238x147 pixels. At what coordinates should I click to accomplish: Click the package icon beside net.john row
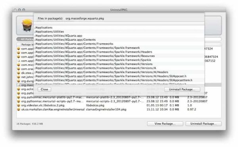19,77
